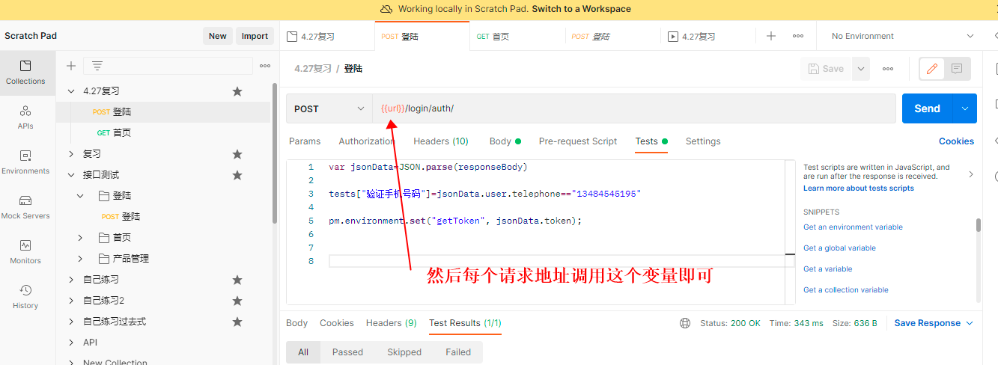Image resolution: width=998 pixels, height=365 pixels.
Task: Switch to the Params tab
Action: tap(305, 141)
